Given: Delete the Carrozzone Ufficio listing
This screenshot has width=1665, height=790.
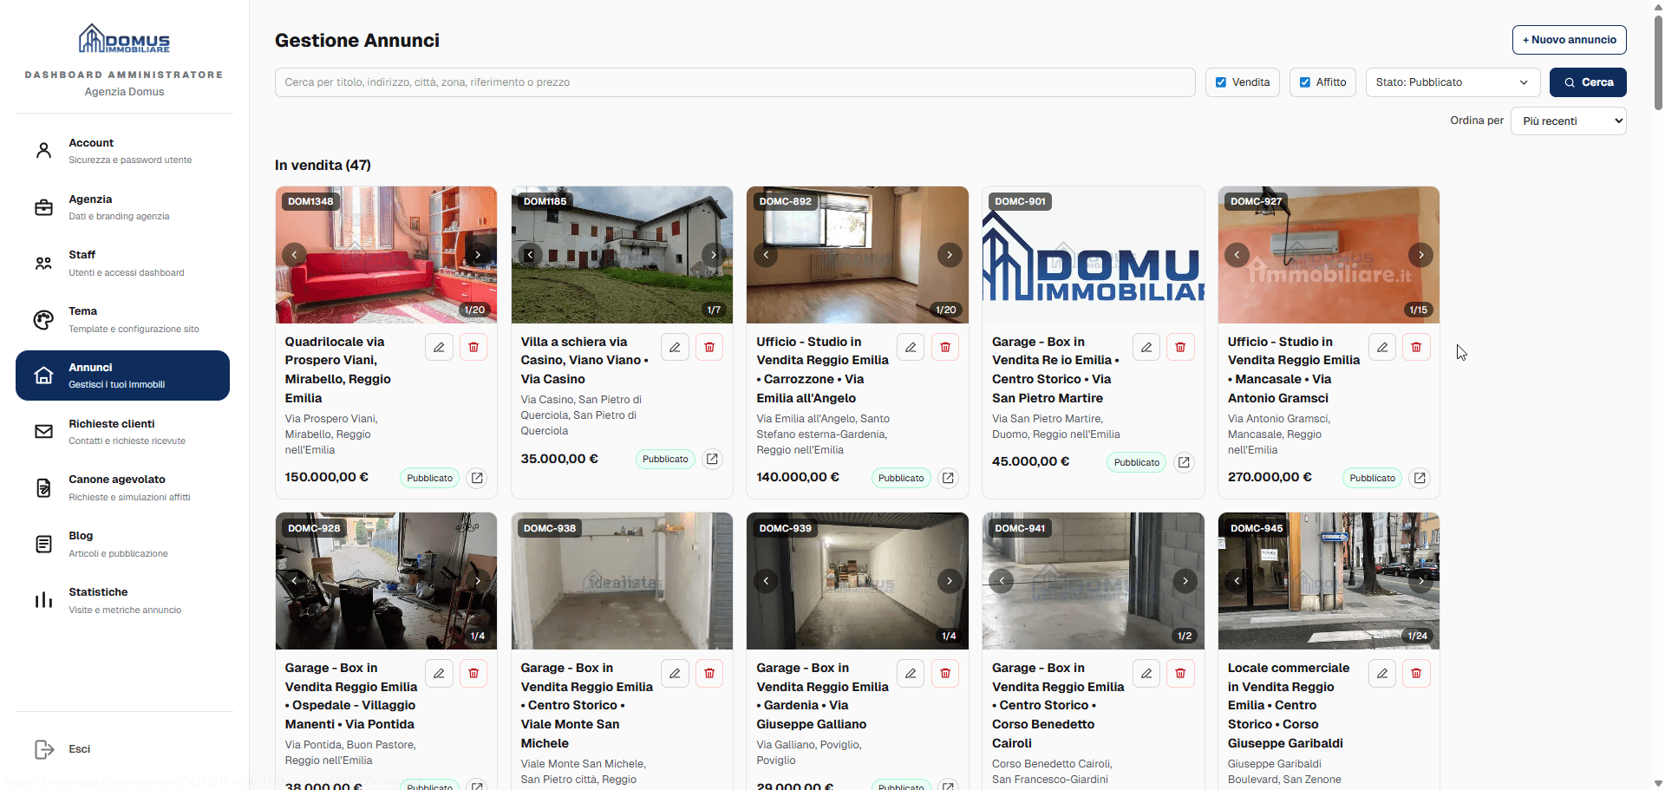Looking at the screenshot, I should click(945, 347).
